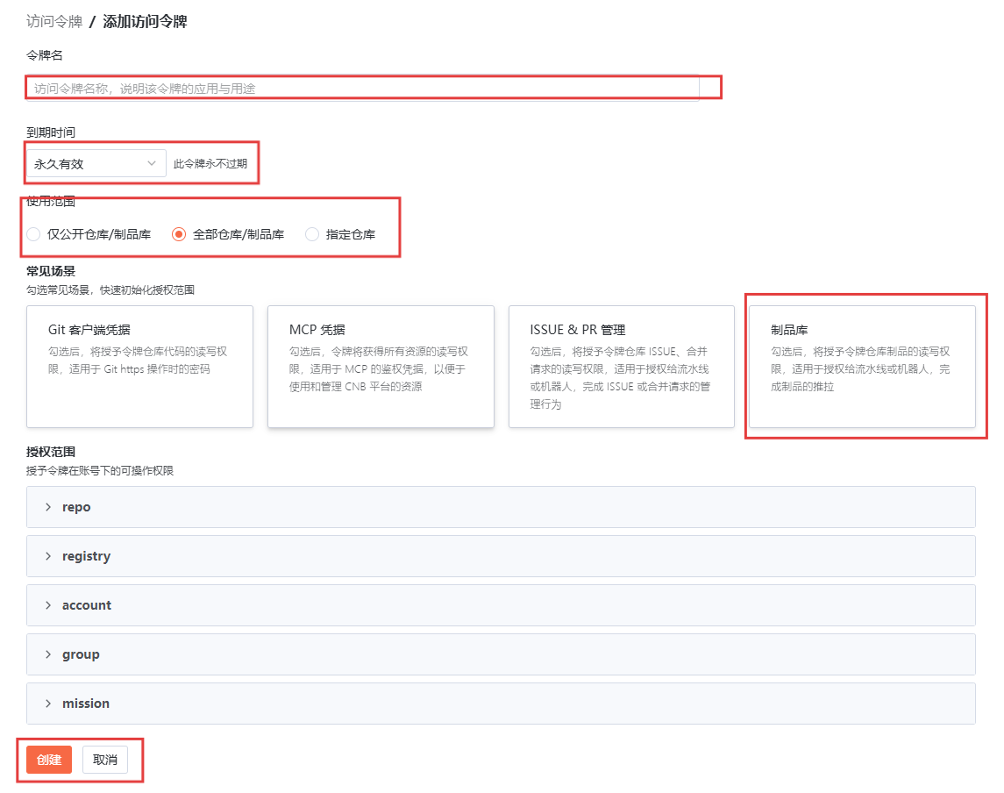
Task: Click the chevron arrow beside mission
Action: pyautogui.click(x=48, y=704)
